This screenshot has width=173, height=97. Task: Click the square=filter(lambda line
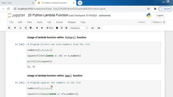pos(54,56)
